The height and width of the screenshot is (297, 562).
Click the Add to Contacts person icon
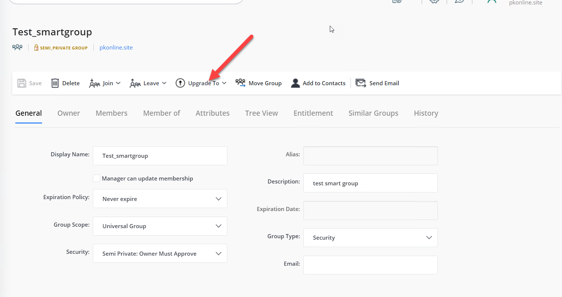(295, 83)
